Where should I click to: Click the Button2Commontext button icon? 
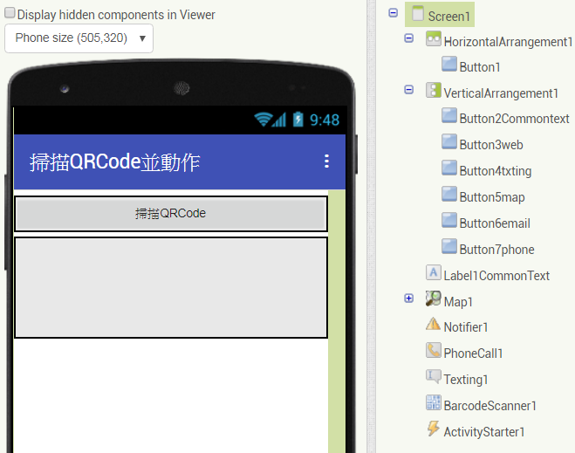(449, 115)
